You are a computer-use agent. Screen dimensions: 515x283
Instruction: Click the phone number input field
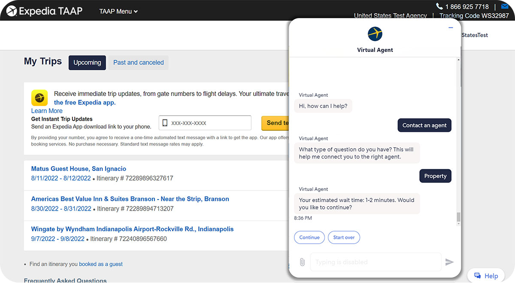205,123
